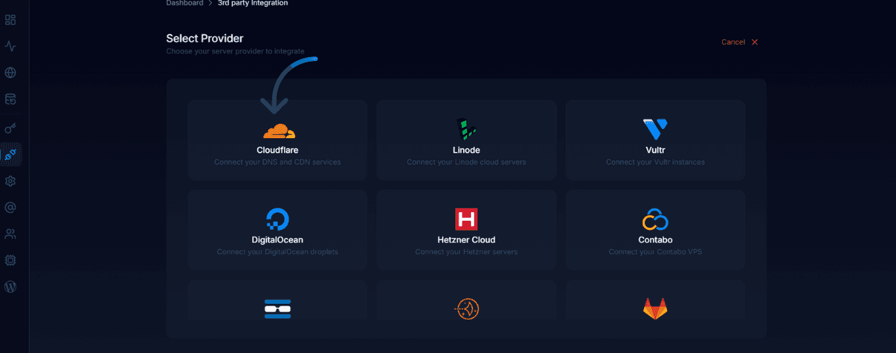Viewport: 896px width, 353px height.
Task: Open the users team icon in sidebar
Action: [x=10, y=234]
